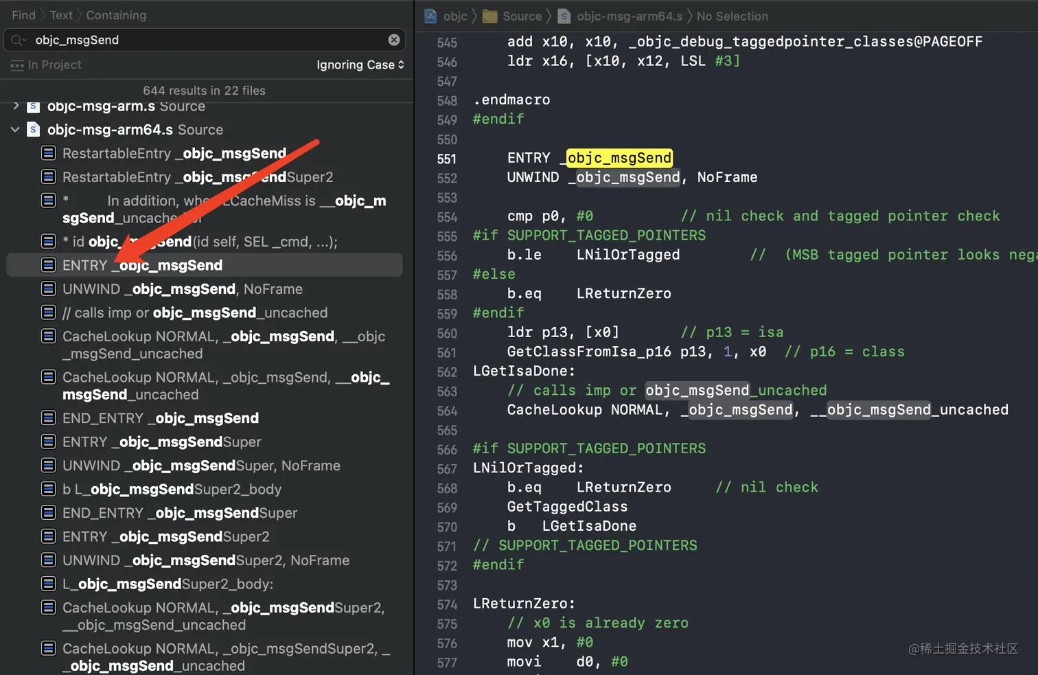Image resolution: width=1038 pixels, height=675 pixels.
Task: Clear the objc_msgSend search field
Action: pyautogui.click(x=394, y=40)
